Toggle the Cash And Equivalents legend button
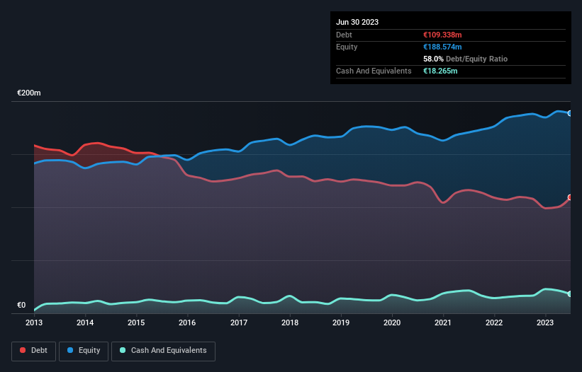This screenshot has height=372, width=582. pyautogui.click(x=163, y=351)
